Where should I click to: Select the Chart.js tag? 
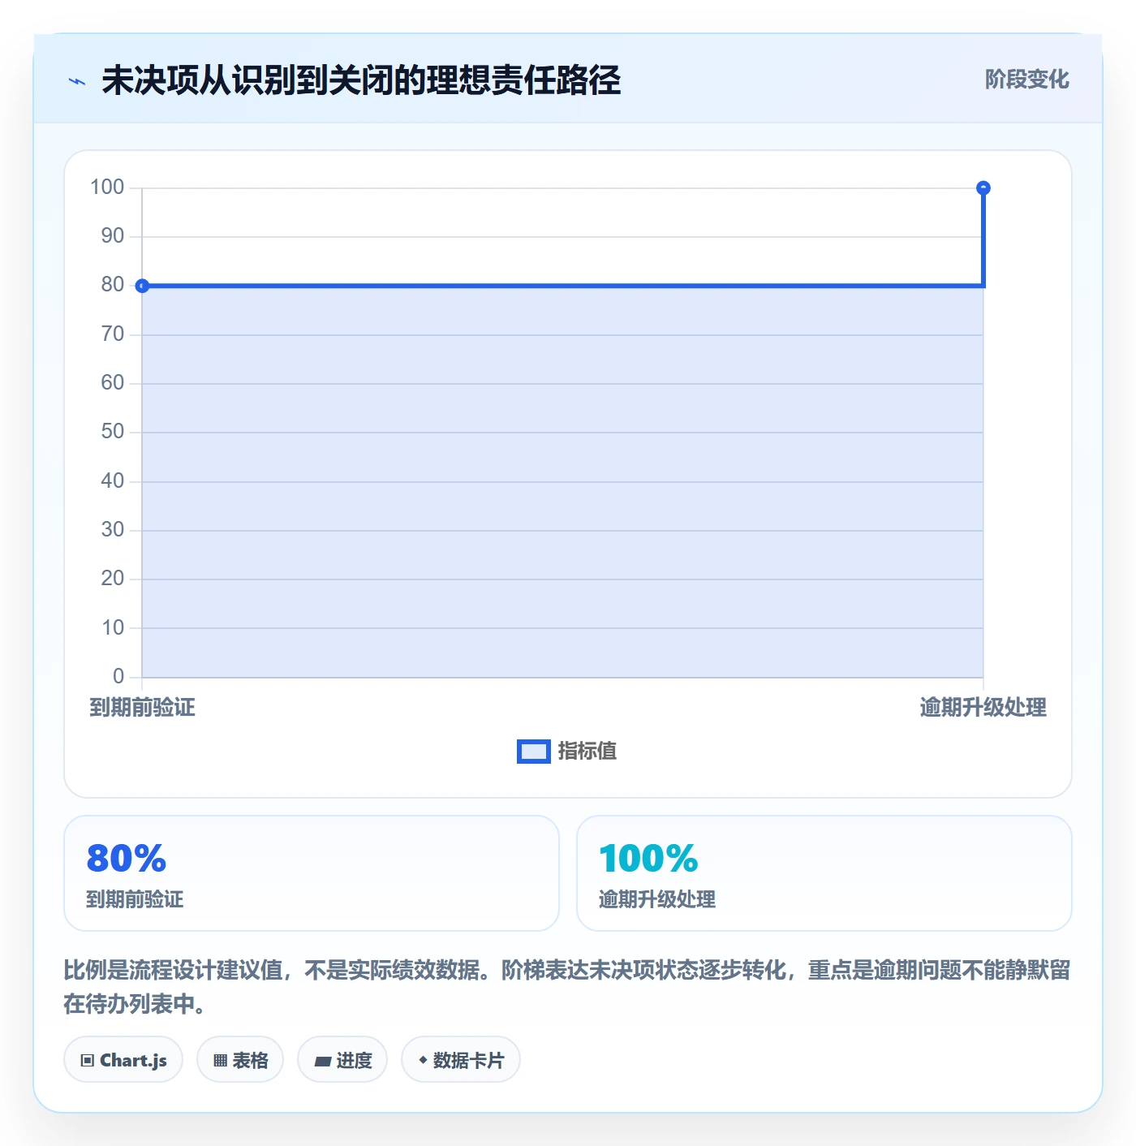coord(123,1059)
